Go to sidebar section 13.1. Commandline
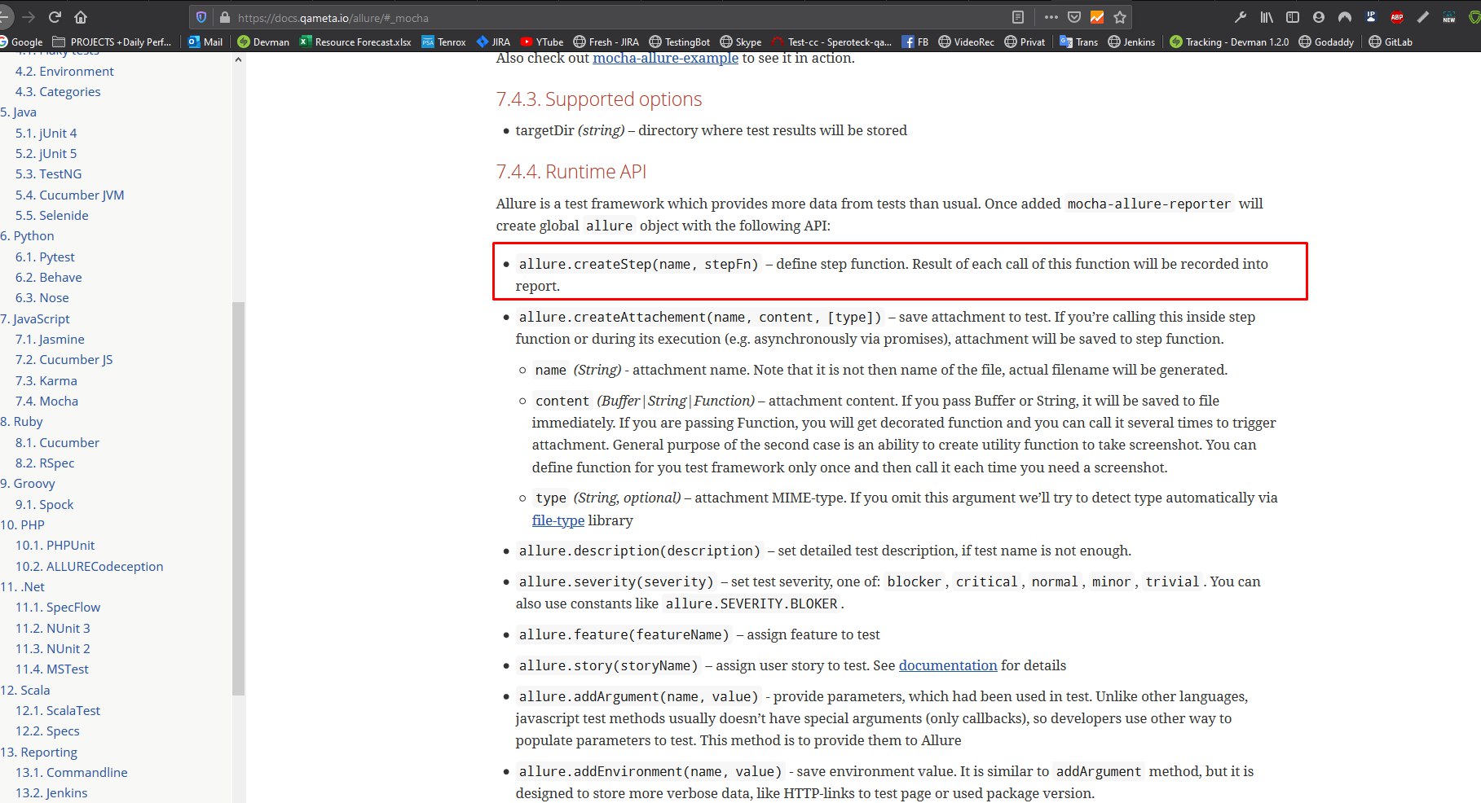Viewport: 1481px width, 803px height. coord(71,772)
